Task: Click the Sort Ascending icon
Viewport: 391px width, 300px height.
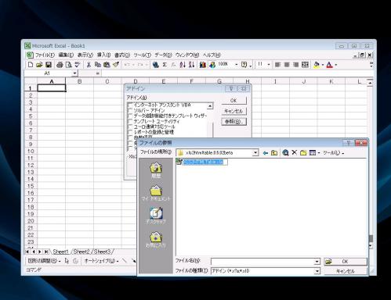Action: click(x=183, y=65)
